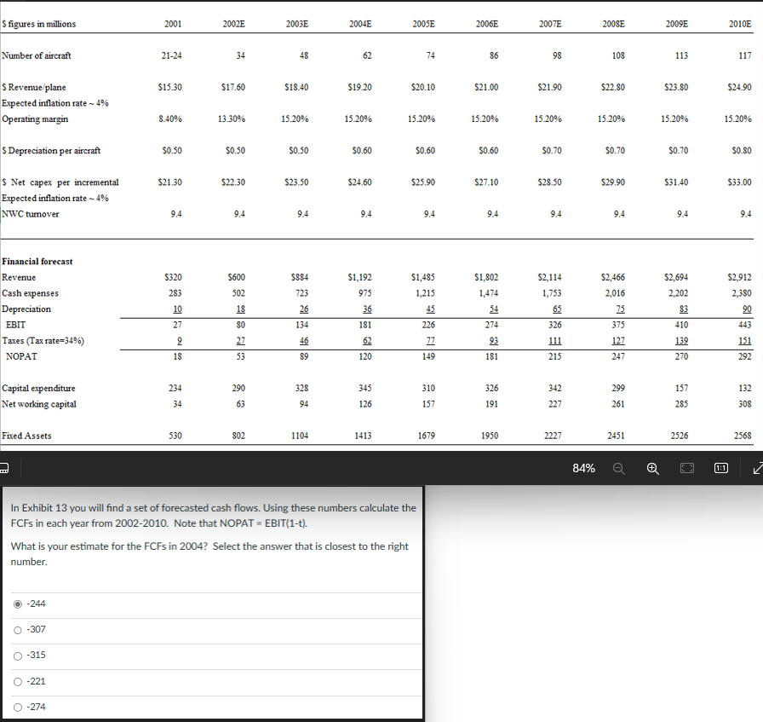Expand the viewer with the diagonal arrow icon
The height and width of the screenshot is (722, 763).
pyautogui.click(x=757, y=468)
